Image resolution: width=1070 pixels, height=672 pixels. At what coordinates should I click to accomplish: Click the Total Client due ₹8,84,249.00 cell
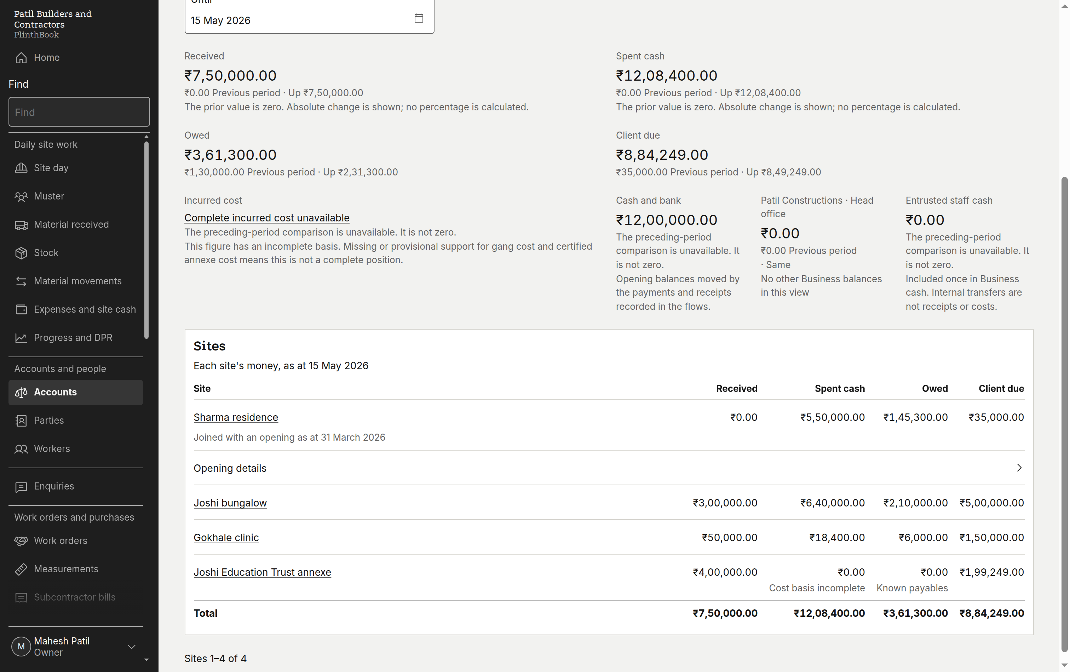tap(992, 614)
